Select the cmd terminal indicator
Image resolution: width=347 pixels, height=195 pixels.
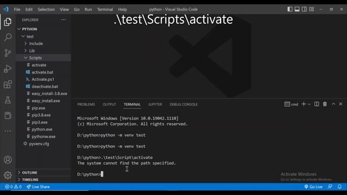pyautogui.click(x=291, y=105)
